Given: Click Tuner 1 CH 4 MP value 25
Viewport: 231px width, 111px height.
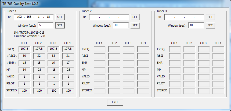Looking at the screenshot, I should tap(68, 70).
